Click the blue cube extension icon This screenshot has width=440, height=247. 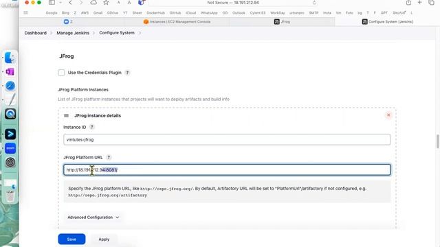(x=141, y=3)
